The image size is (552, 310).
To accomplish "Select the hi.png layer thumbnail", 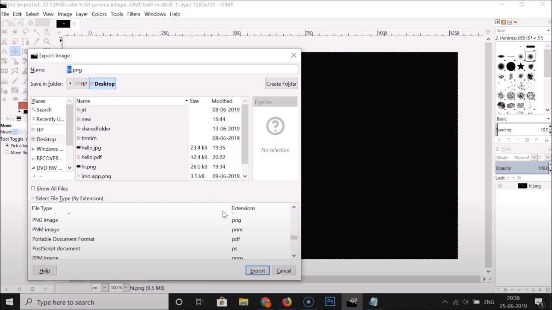I will click(x=522, y=186).
